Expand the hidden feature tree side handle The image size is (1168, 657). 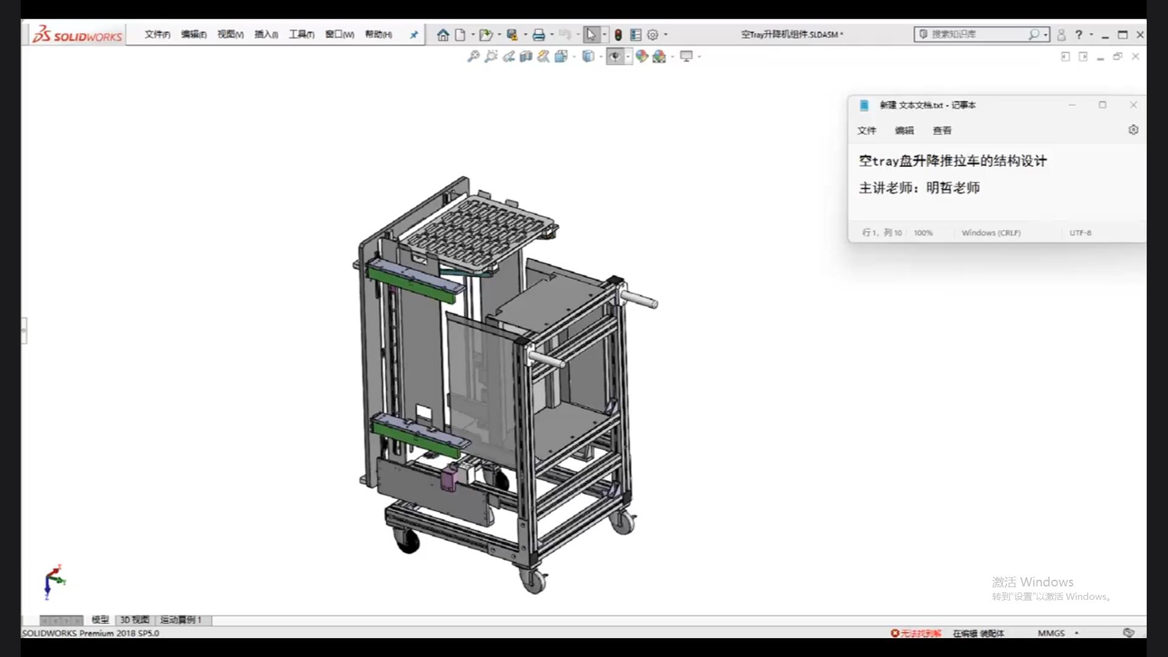click(x=24, y=330)
